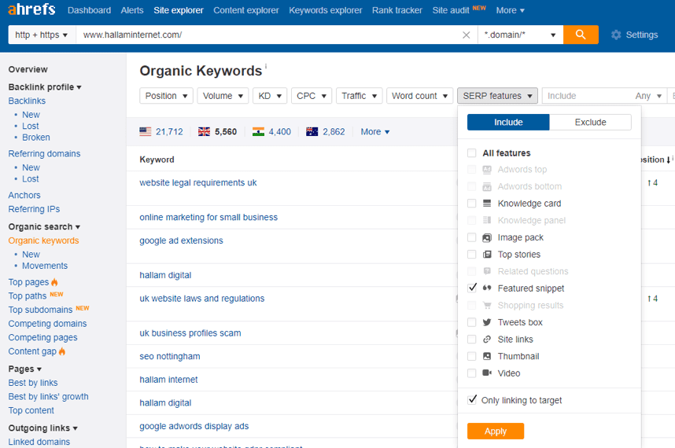675x448 pixels.
Task: Open Alerts in top navigation
Action: (132, 10)
